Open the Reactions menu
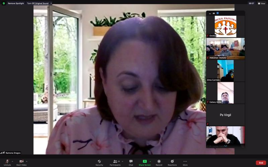Viewport: 268px width, 167px height. click(172, 162)
